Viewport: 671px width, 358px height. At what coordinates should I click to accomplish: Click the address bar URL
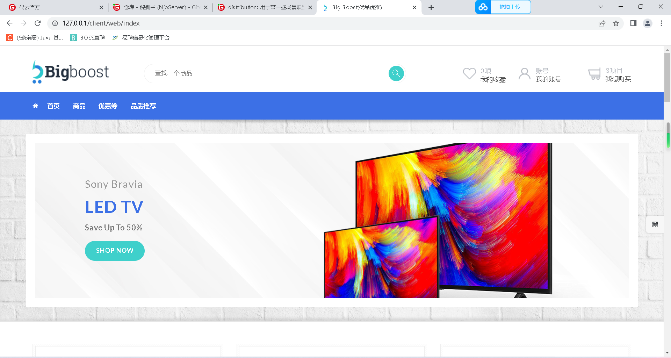101,23
